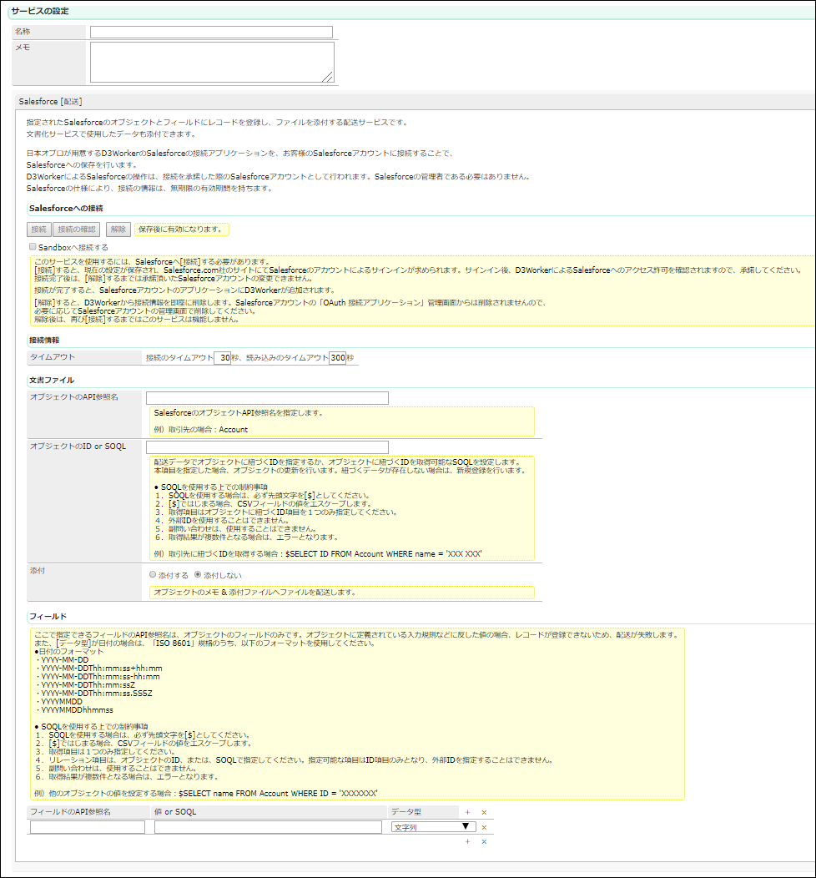Click the 文書ファイル heading

[x=52, y=381]
